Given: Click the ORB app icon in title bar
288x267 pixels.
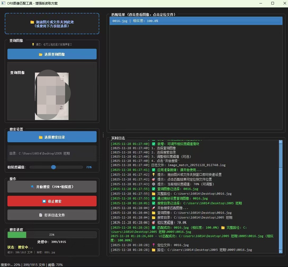Looking at the screenshot, I should (x=3, y=3).
